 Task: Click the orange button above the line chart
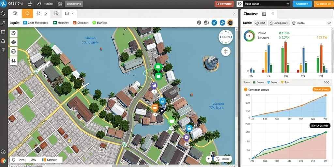pos(321,89)
